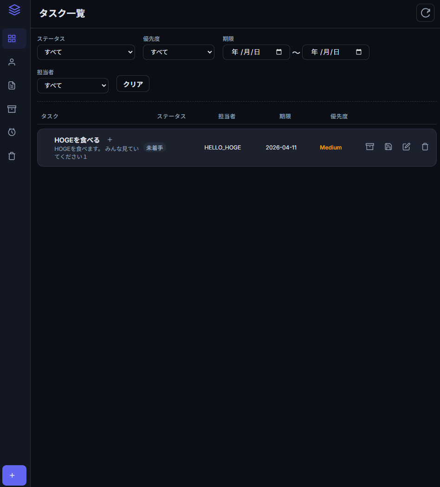Click the 担当者 column header
440x487 pixels.
tap(226, 116)
